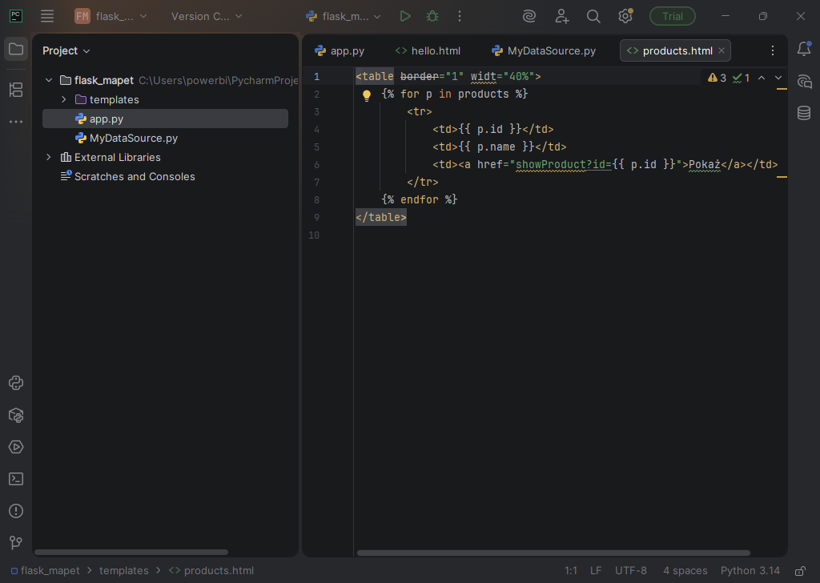Viewport: 820px width, 583px height.
Task: Click the read-only lock icon in status bar
Action: pyautogui.click(x=800, y=570)
